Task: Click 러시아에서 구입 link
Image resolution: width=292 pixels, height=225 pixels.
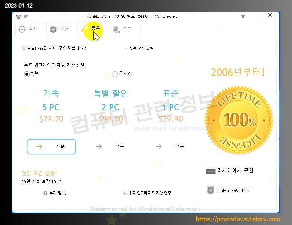Action: click(x=235, y=170)
